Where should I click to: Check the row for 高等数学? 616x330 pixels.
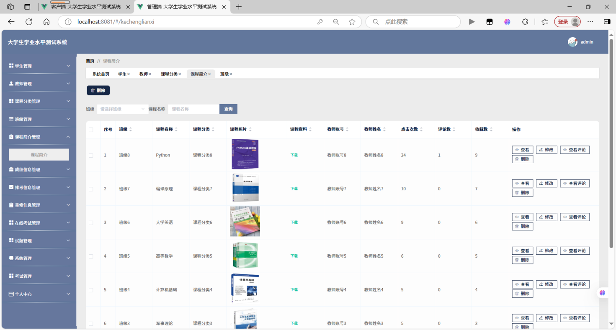pos(91,256)
